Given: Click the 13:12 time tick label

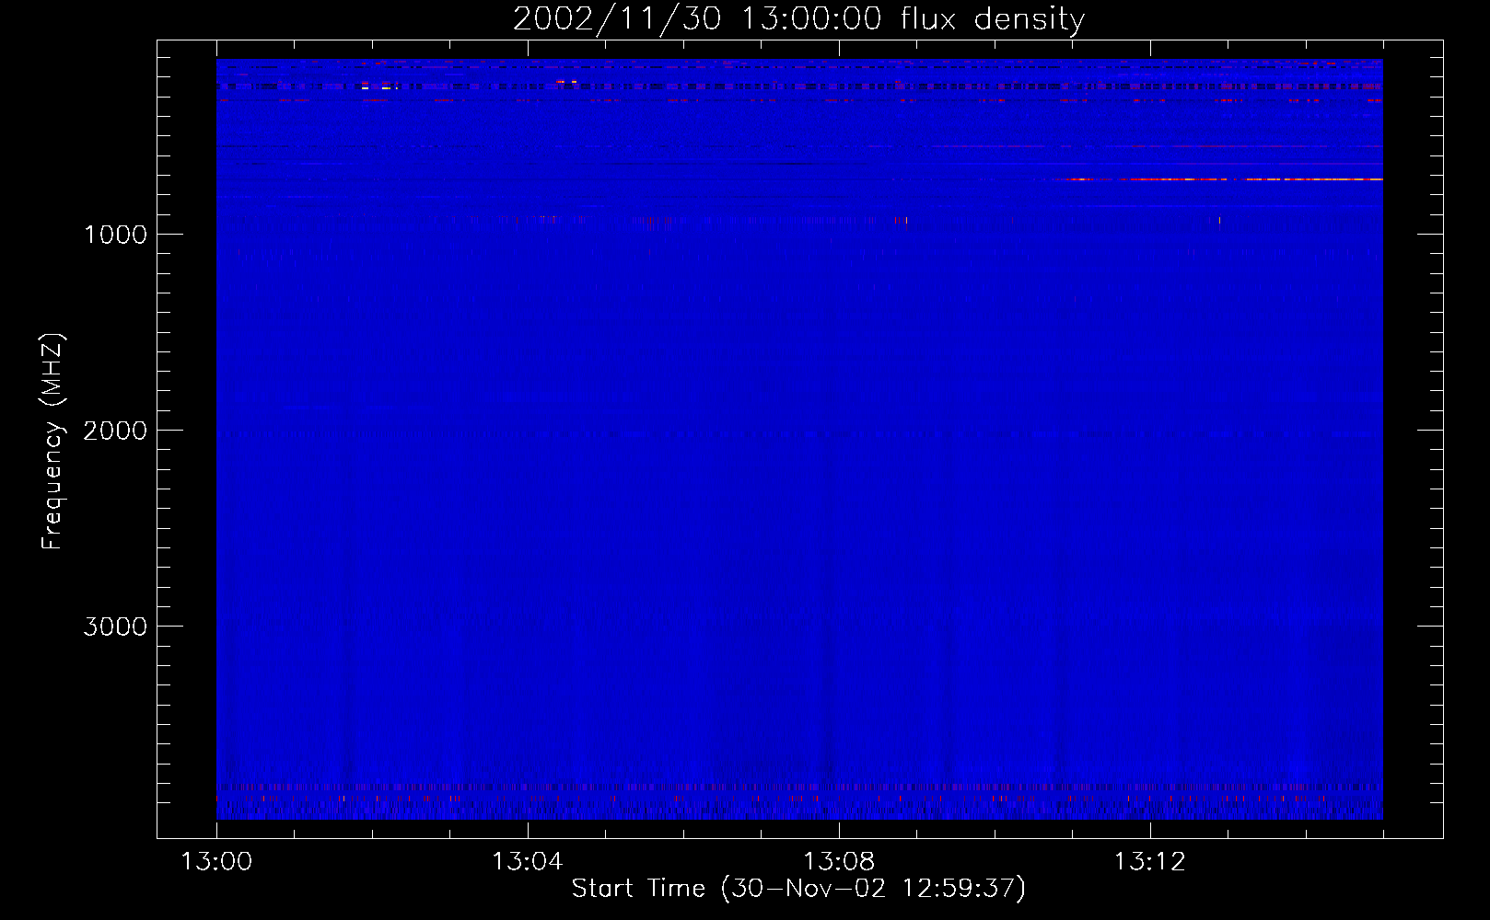Looking at the screenshot, I should [x=1149, y=862].
